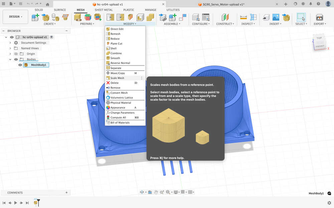Open the timeline settings gear
Image resolution: width=334 pixels, height=208 pixels.
[329, 203]
